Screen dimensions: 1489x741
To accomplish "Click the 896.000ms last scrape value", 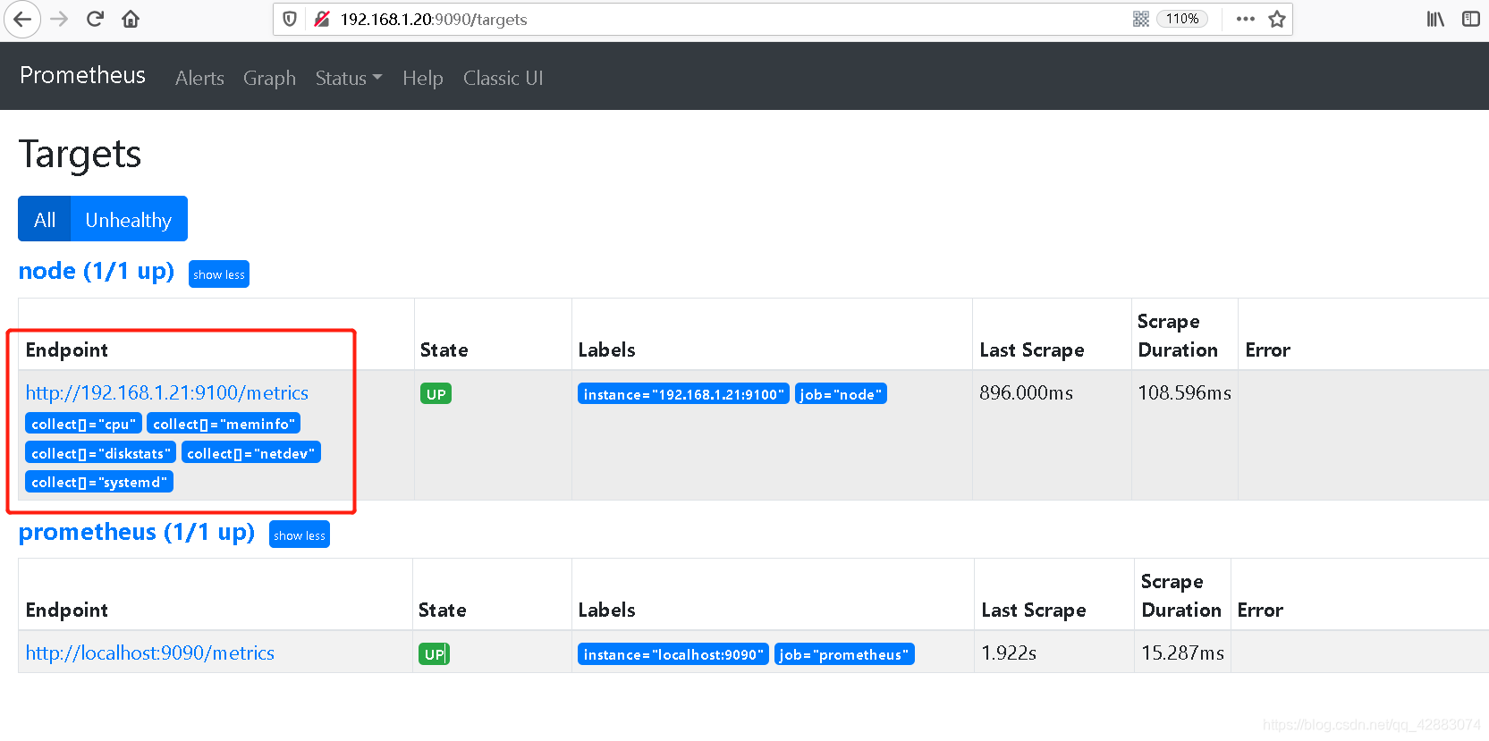I will tap(1026, 392).
